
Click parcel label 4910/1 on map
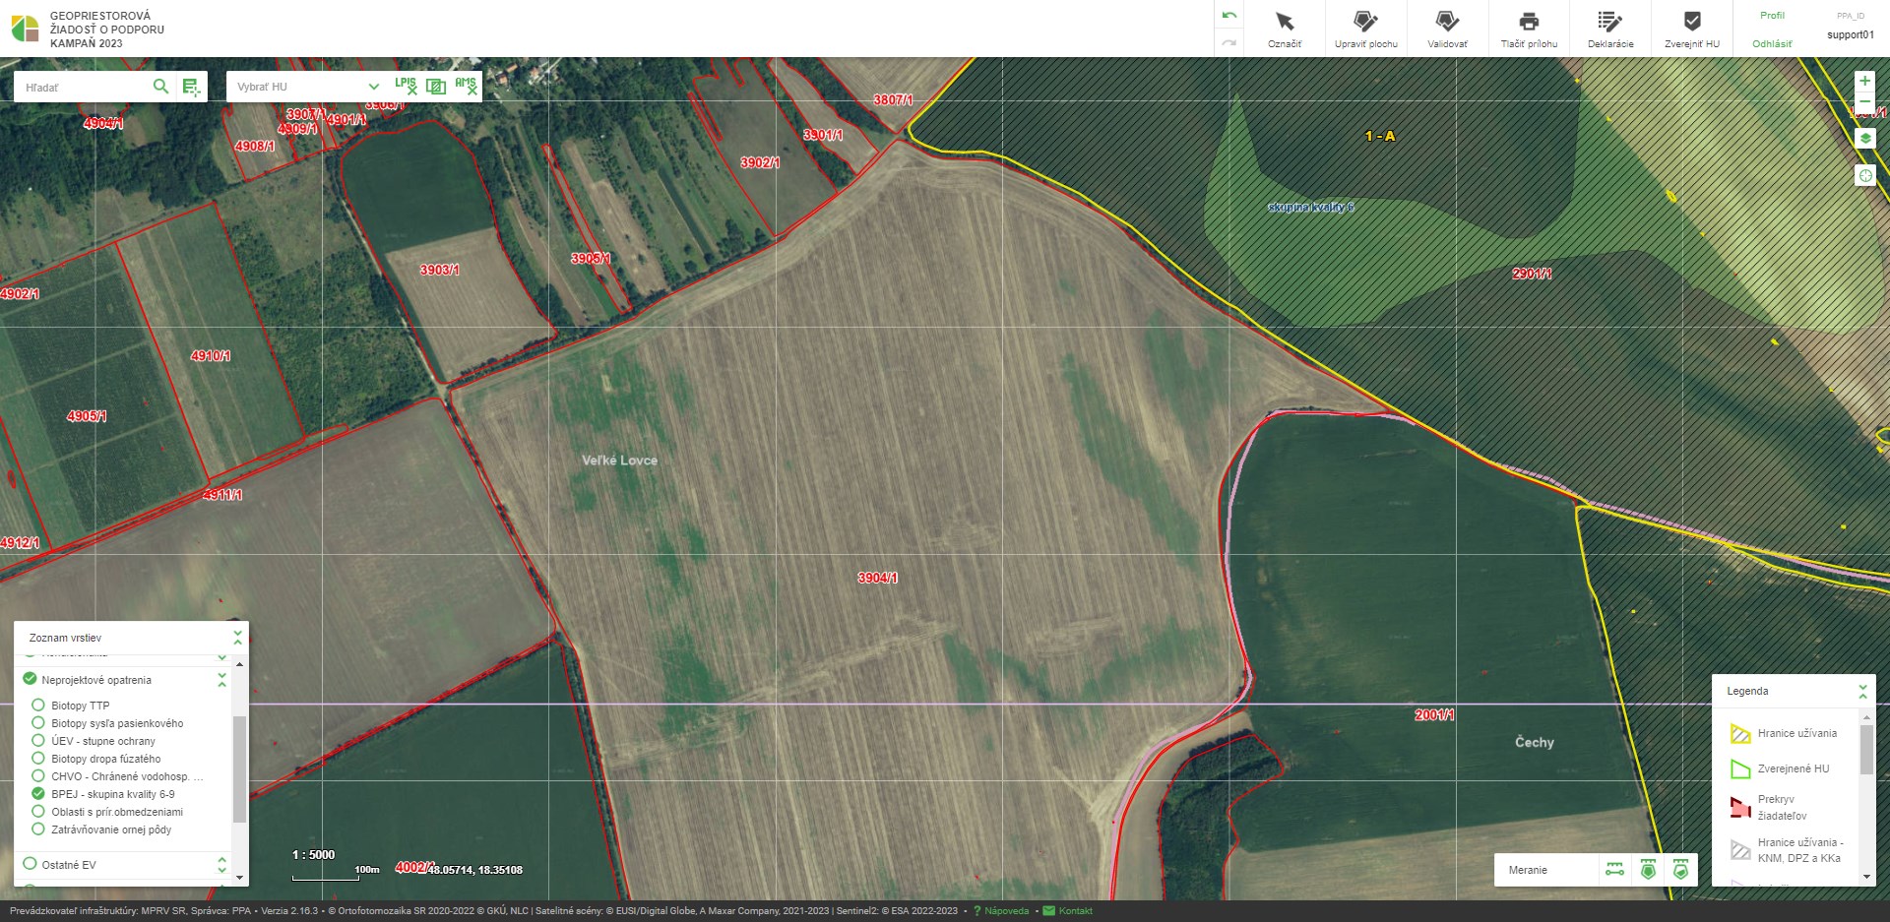click(211, 355)
